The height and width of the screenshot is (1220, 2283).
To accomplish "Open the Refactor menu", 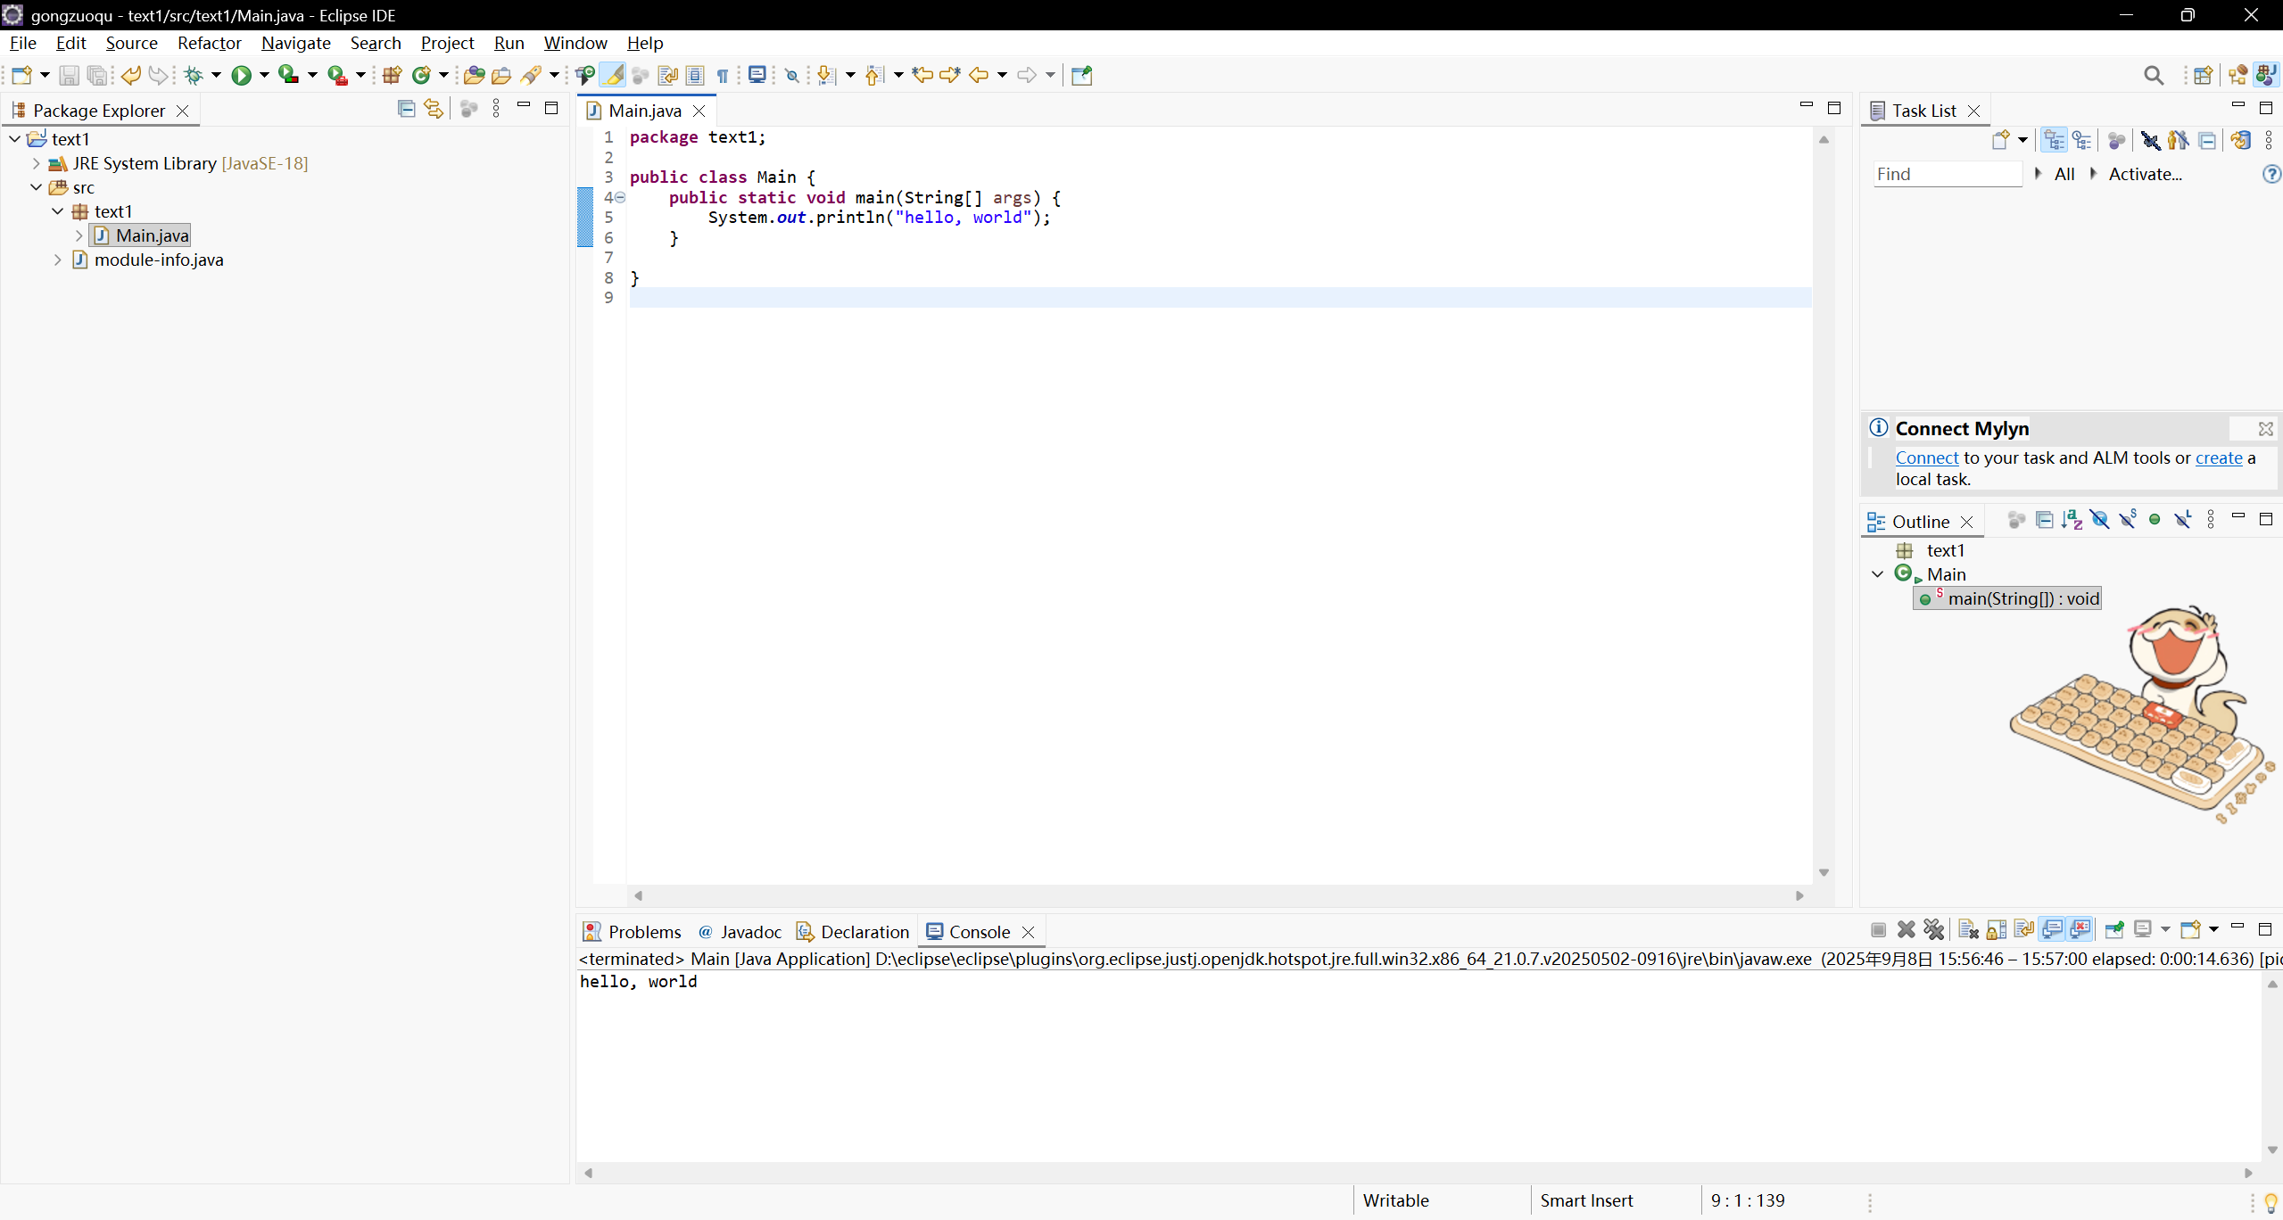I will (209, 43).
